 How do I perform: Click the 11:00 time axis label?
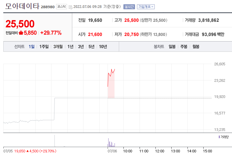coord(144,151)
